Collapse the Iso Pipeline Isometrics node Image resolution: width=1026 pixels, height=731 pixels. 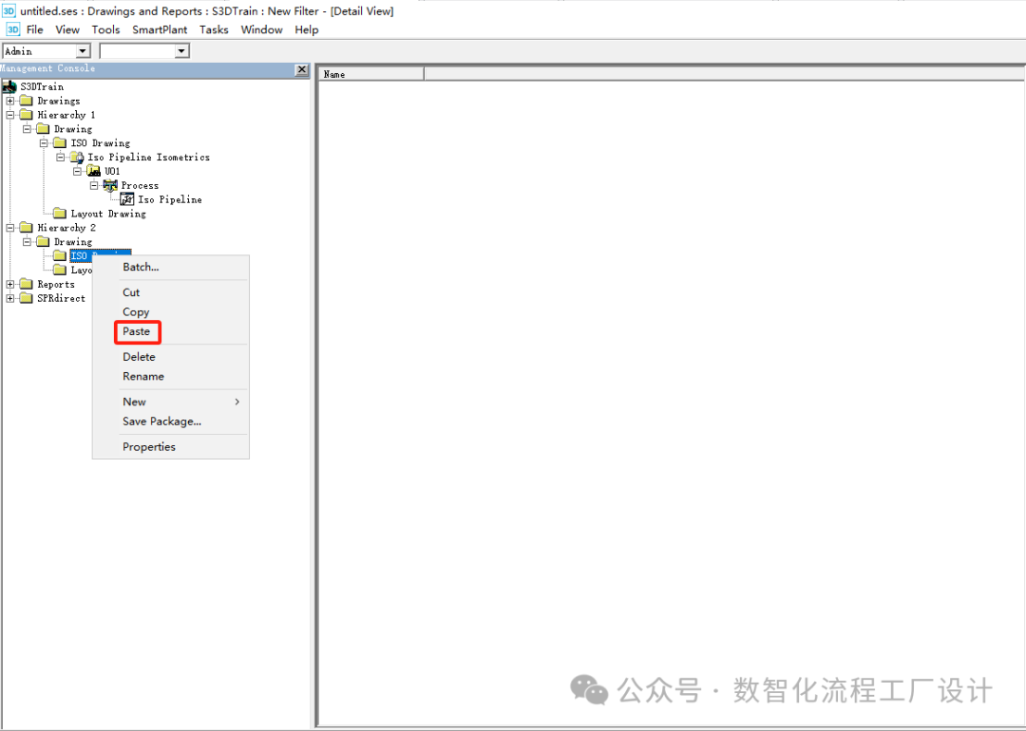(x=60, y=157)
